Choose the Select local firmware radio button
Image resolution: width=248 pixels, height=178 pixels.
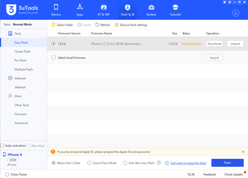click(53, 57)
